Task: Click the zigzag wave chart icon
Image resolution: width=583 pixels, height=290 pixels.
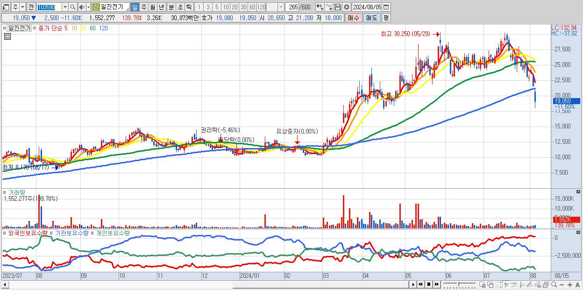Action: point(522,285)
